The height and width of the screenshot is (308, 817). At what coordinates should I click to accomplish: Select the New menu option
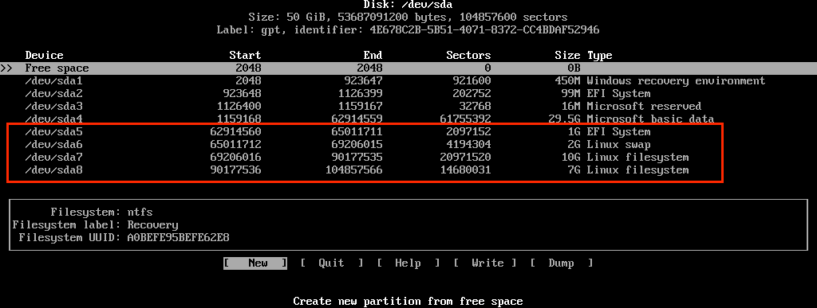[x=255, y=263]
